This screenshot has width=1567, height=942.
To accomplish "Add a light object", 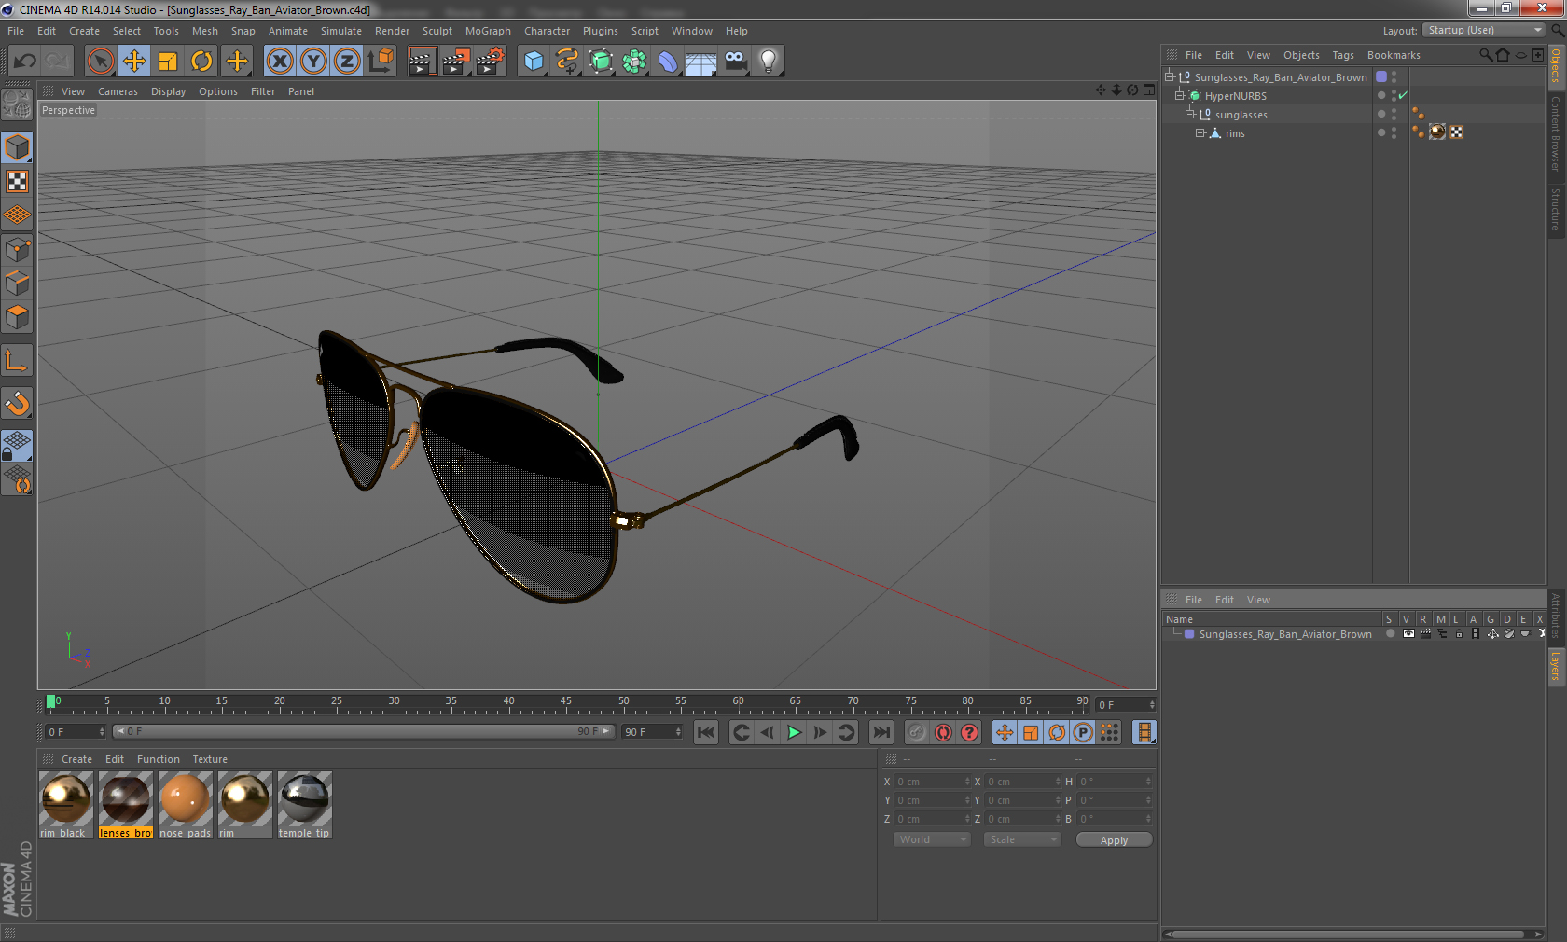I will click(769, 62).
